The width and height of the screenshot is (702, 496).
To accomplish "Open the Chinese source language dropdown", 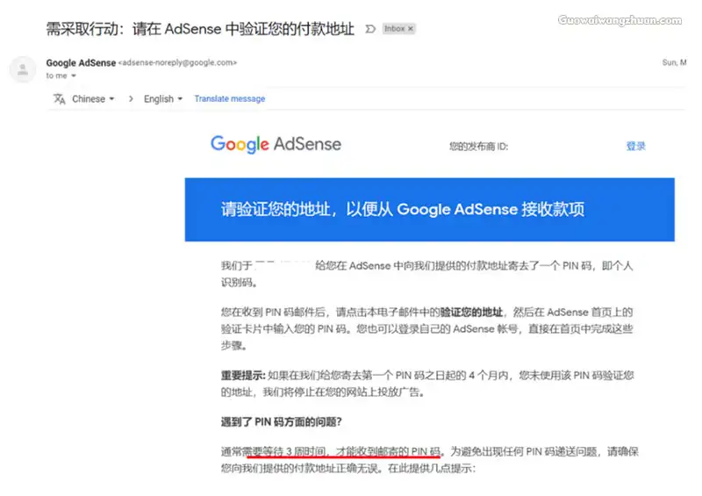I will point(93,98).
